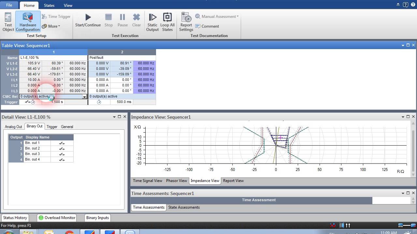Open Table View panel options dropdown
417x234 pixels.
403,45
